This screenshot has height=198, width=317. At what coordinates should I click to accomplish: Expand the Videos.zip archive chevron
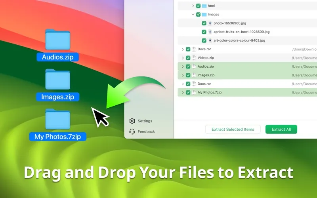coord(183,58)
